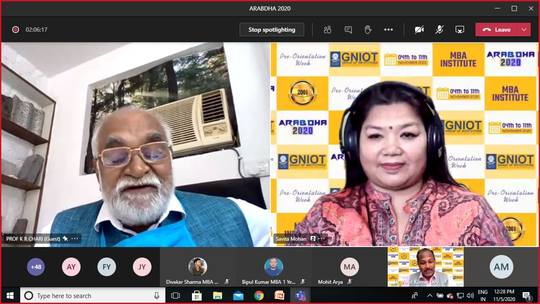The width and height of the screenshot is (540, 304).
Task: Click the stop sharing screen icon
Action: tap(459, 30)
